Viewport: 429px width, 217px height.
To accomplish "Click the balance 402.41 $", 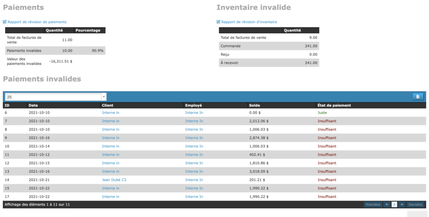I will point(257,155).
